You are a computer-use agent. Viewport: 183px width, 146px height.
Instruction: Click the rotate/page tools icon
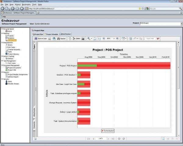pyautogui.click(x=123, y=39)
